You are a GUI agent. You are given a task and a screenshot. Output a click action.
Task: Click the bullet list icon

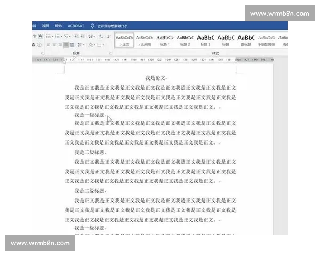click(49, 37)
